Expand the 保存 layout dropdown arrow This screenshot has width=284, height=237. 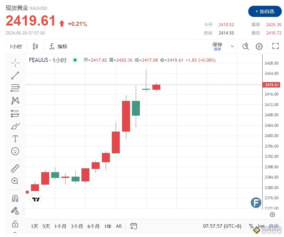[x=232, y=46]
